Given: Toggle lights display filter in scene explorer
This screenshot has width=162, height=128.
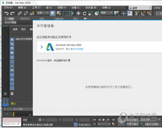Looking at the screenshot, I should click(12, 48).
